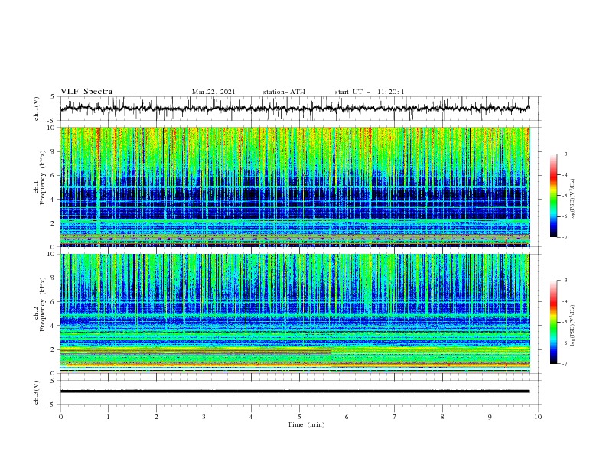Click inside the ch.2 spectrogram panel

point(295,314)
